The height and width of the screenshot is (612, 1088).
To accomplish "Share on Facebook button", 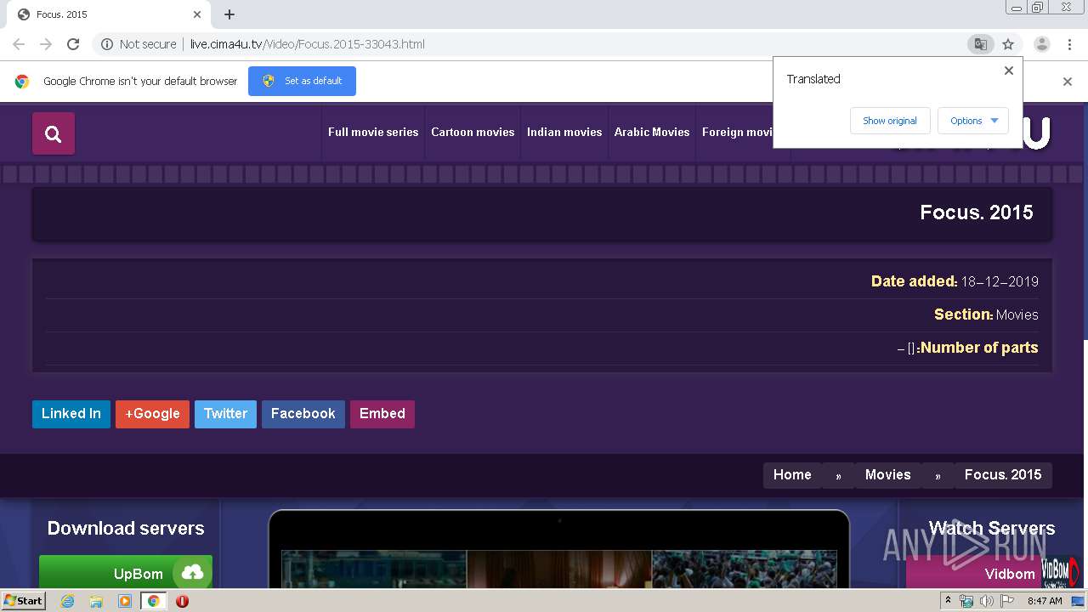I will click(303, 414).
